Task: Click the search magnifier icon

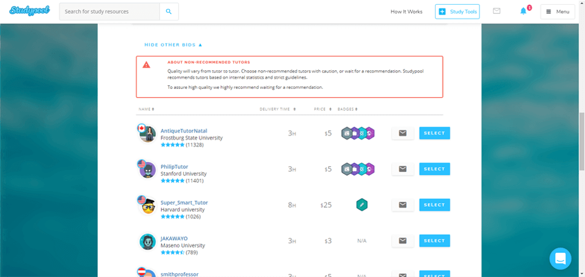Action: tap(169, 11)
